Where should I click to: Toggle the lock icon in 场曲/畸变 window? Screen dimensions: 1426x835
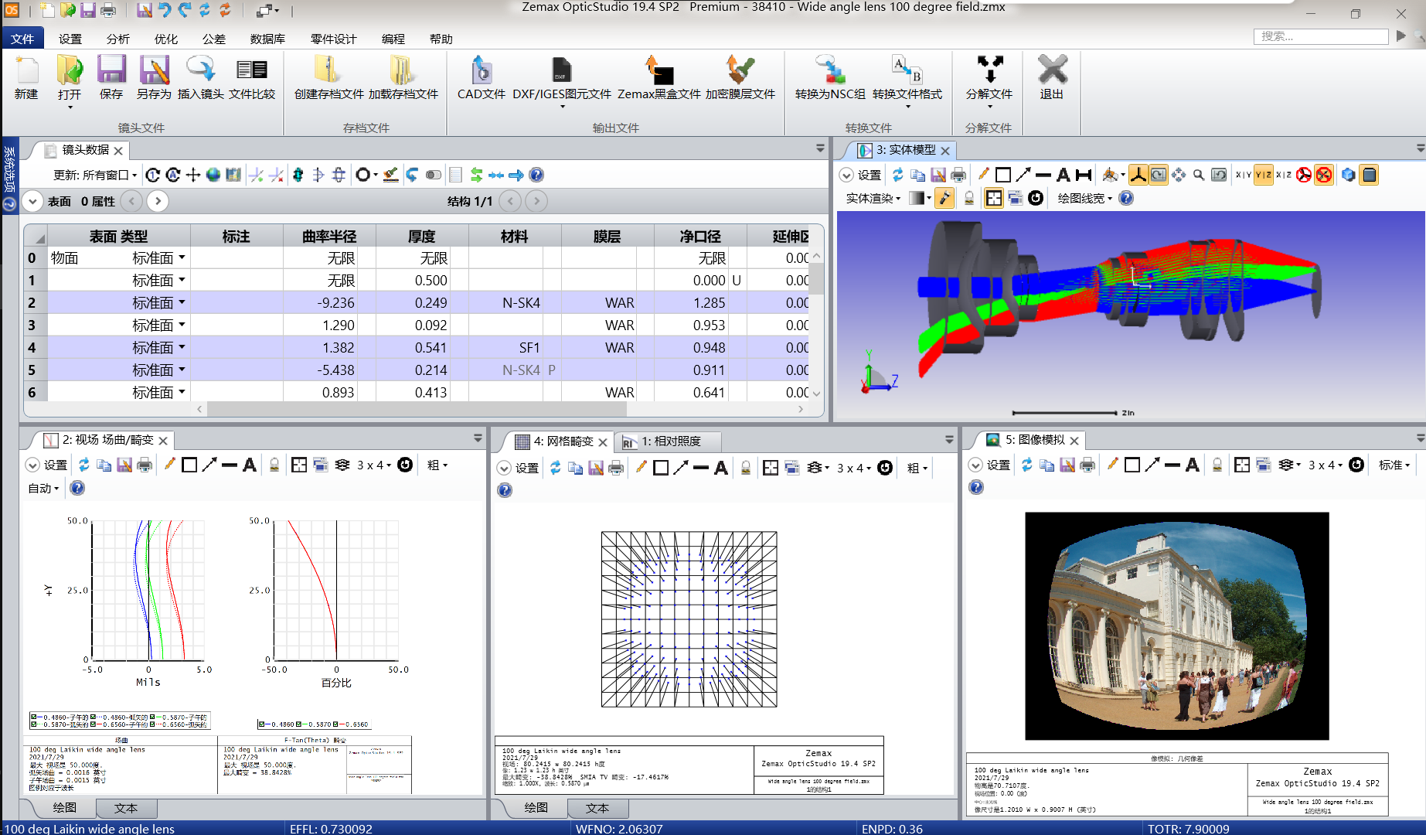274,465
